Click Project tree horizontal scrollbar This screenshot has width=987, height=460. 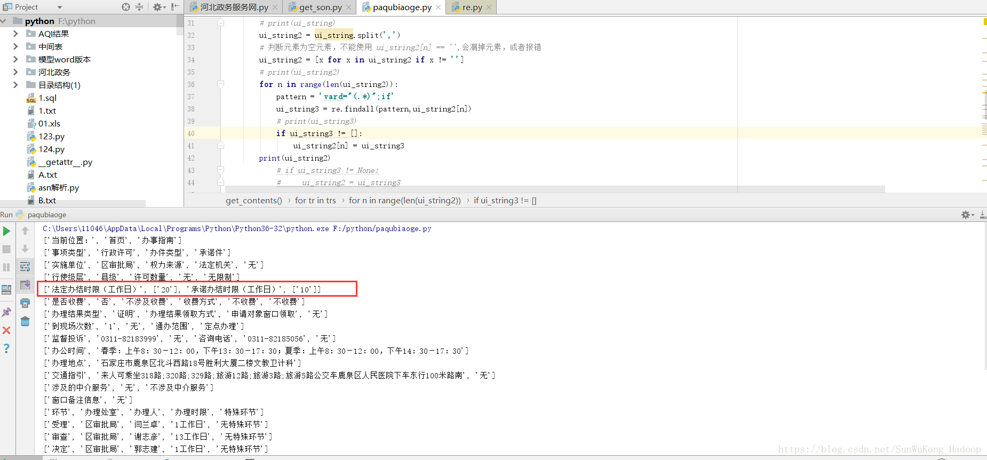pyautogui.click(x=73, y=204)
